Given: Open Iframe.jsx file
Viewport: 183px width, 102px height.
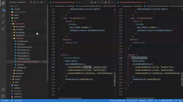Looking at the screenshot, I should [21, 44].
